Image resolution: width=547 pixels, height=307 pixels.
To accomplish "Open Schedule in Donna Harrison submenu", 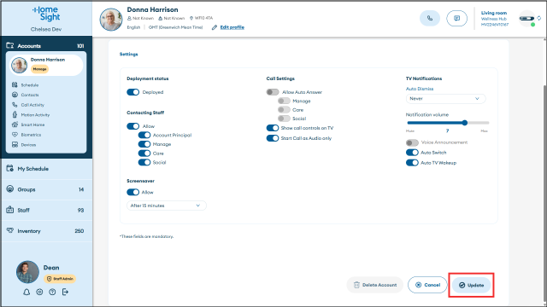I will (30, 85).
